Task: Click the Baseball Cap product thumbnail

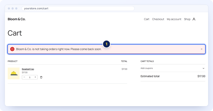Action: pos(14,73)
